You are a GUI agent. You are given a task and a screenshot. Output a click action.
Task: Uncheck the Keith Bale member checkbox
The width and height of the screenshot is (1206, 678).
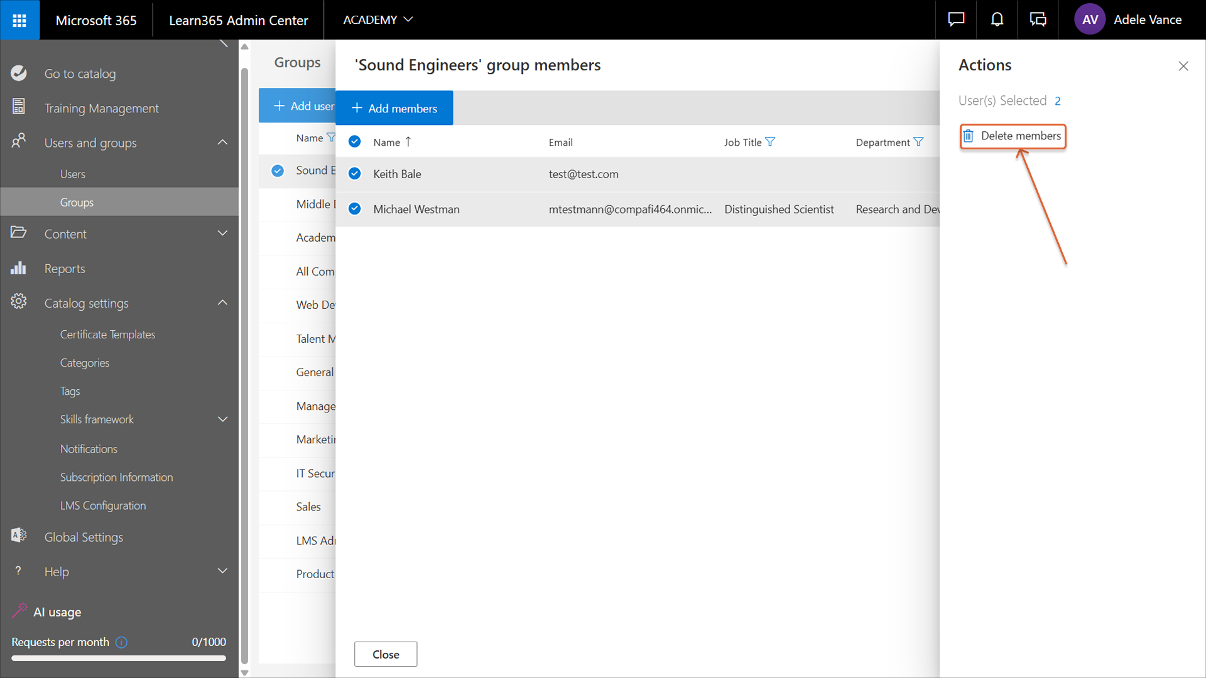tap(355, 174)
